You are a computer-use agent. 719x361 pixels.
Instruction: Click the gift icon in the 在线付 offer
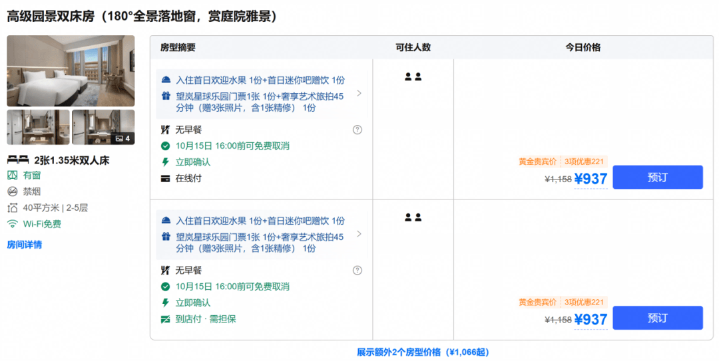(166, 96)
